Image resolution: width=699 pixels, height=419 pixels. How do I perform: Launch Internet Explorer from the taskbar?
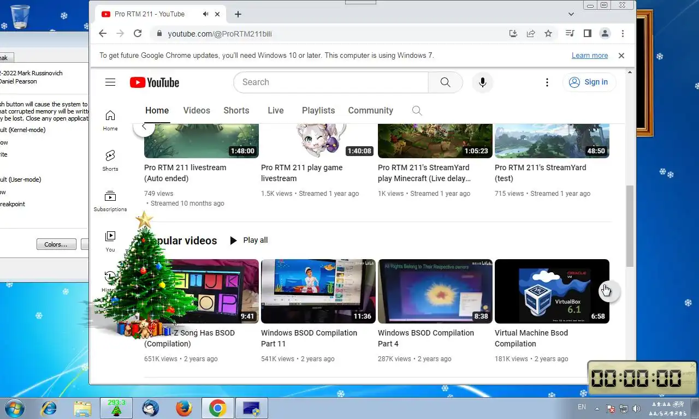click(49, 408)
